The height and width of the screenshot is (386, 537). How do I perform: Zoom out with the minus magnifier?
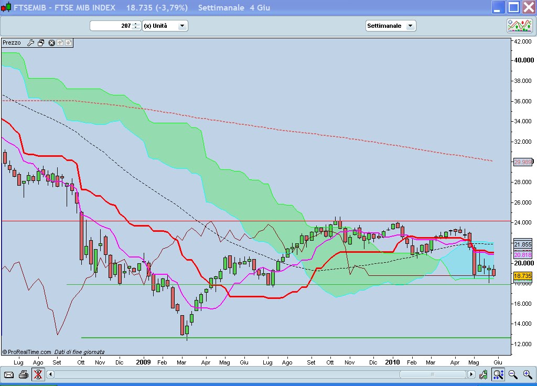(513, 374)
